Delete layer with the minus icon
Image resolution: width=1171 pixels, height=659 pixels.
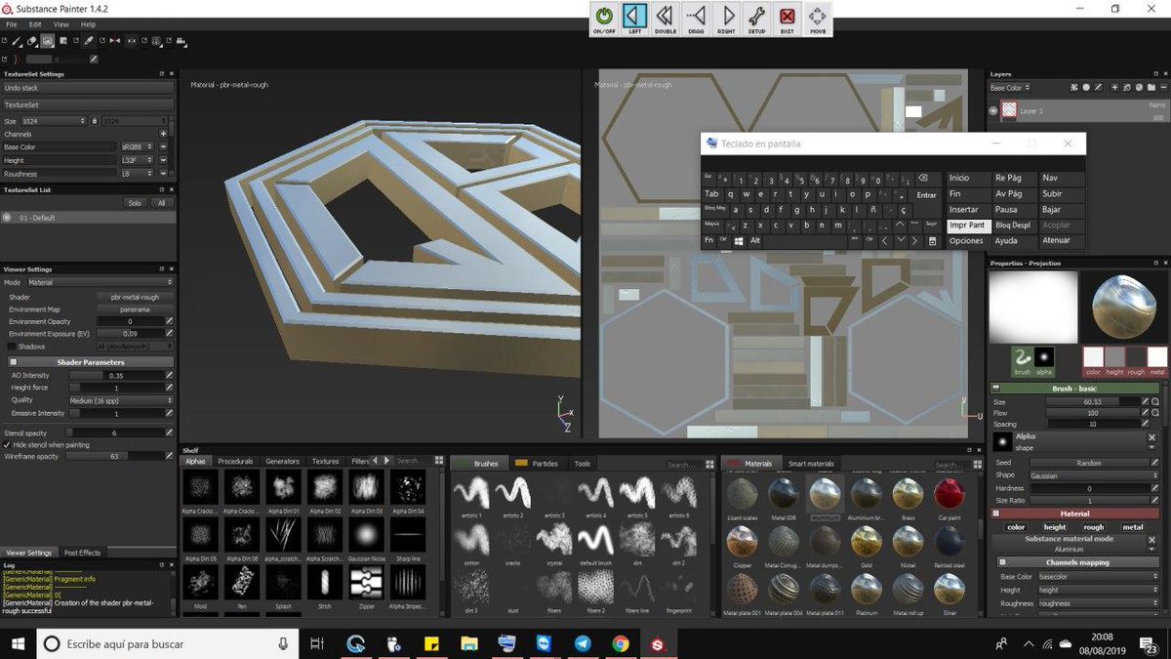(1164, 88)
